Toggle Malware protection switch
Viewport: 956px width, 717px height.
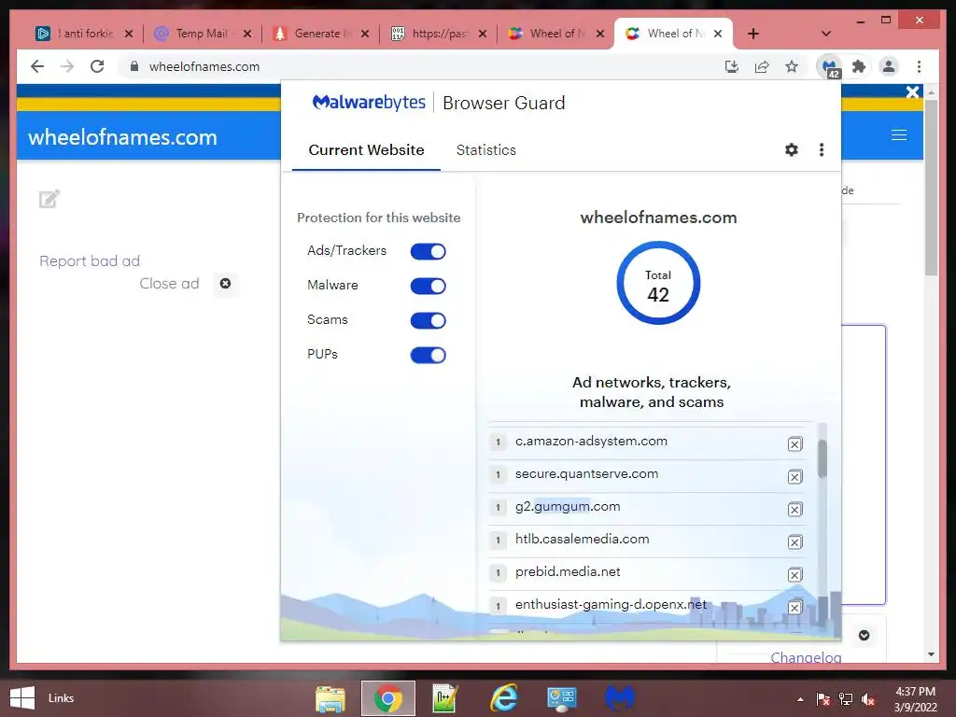[428, 286]
